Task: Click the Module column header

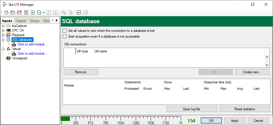Action: point(93,85)
